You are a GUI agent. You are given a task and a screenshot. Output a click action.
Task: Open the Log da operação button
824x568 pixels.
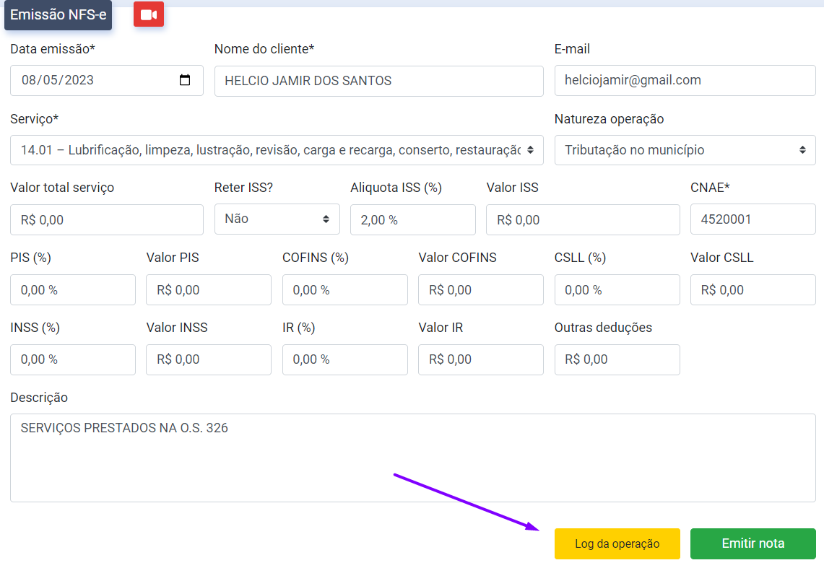tap(617, 543)
